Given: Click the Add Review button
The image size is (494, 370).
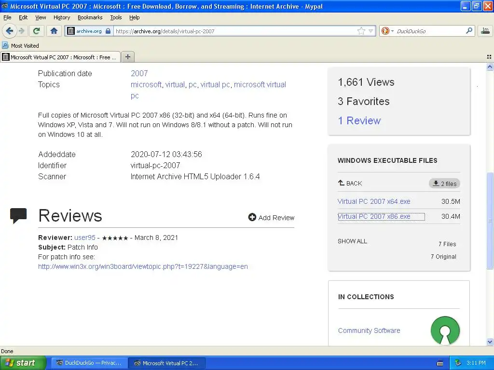Looking at the screenshot, I should [271, 218].
